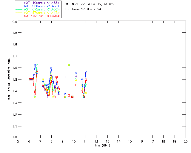The image size is (191, 153).
Task: Click the 'Real Part of Refractive index' axis title
Action: point(9,79)
